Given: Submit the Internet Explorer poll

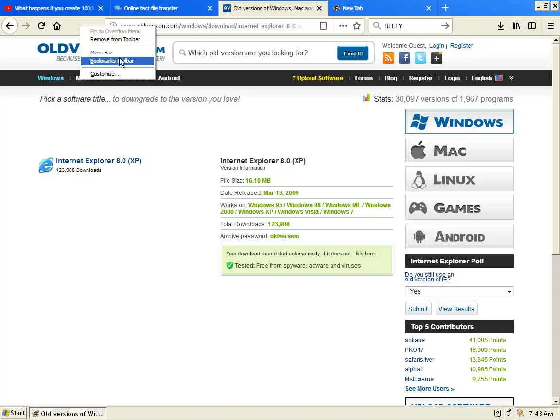Looking at the screenshot, I should (x=418, y=309).
